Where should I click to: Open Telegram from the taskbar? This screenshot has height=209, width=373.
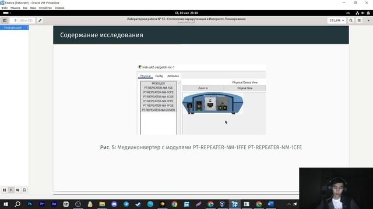click(126, 204)
